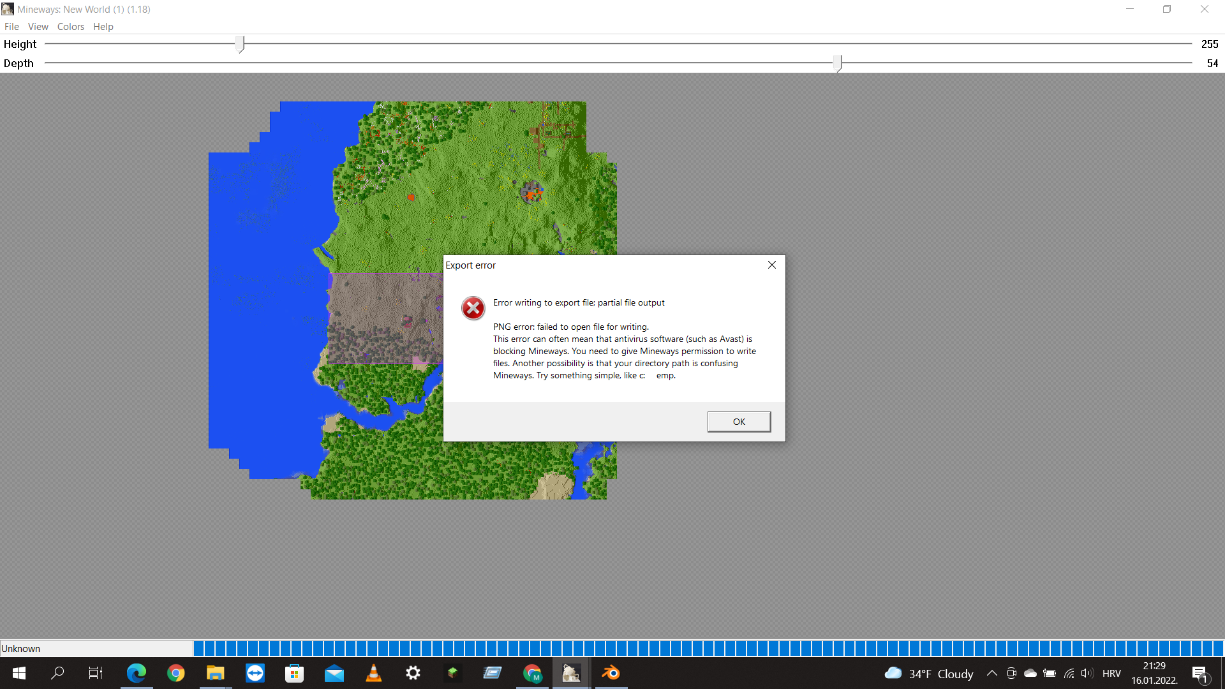The height and width of the screenshot is (689, 1225).
Task: Open Microsoft Edge from the taskbar
Action: coord(137,673)
